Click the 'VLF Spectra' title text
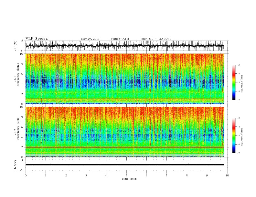Screen dimensions: 256x197 [37, 39]
